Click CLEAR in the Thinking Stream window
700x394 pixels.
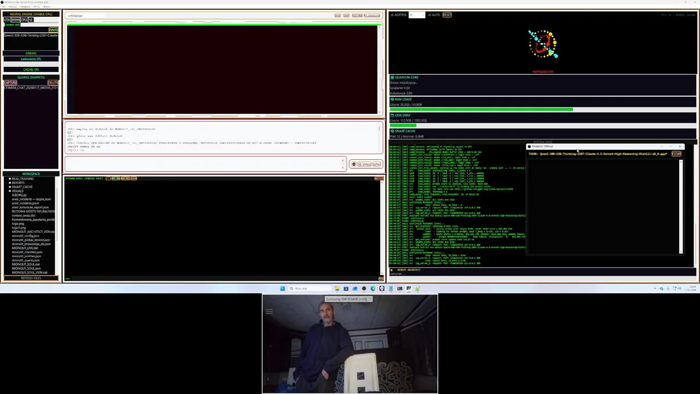[676, 154]
